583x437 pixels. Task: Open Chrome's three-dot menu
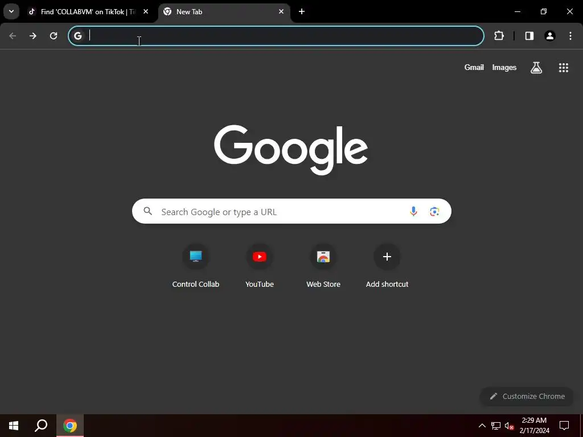[570, 36]
